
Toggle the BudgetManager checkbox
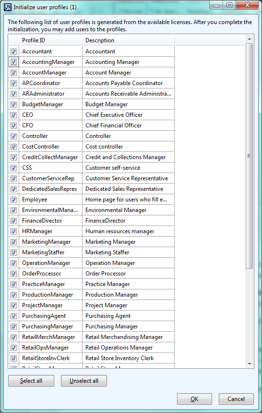coord(13,104)
